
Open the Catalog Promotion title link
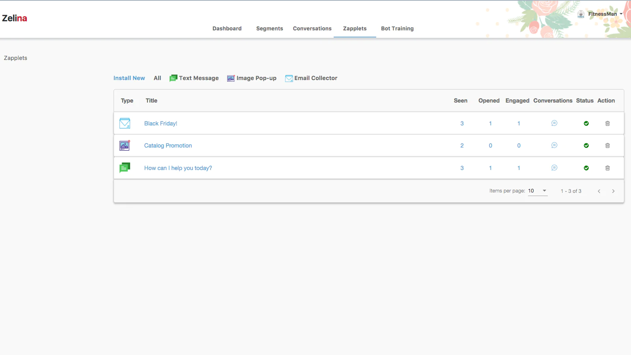[168, 146]
